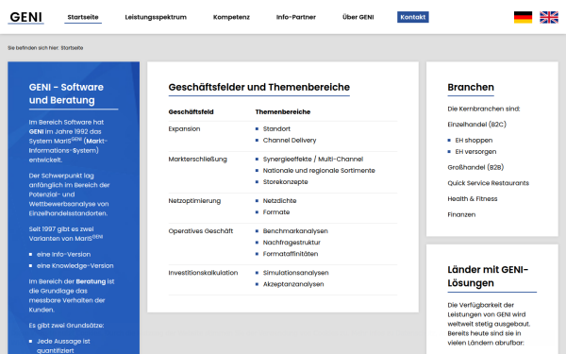Click the Branchen heading
The image size is (566, 354).
[471, 87]
